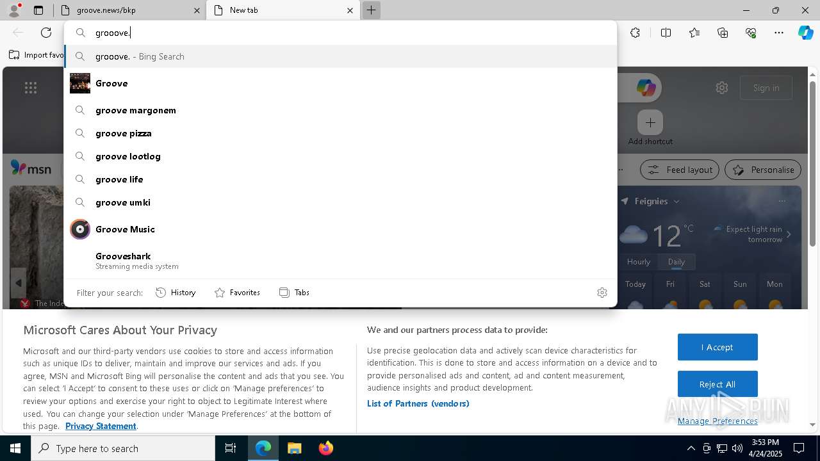Close the New tab tab
The image size is (820, 461).
350,10
